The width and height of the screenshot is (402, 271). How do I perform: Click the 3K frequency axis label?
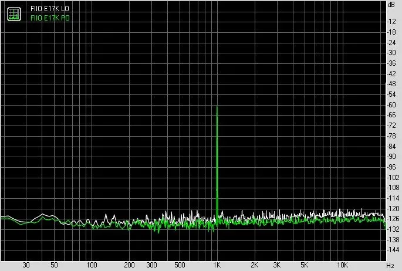click(276, 265)
